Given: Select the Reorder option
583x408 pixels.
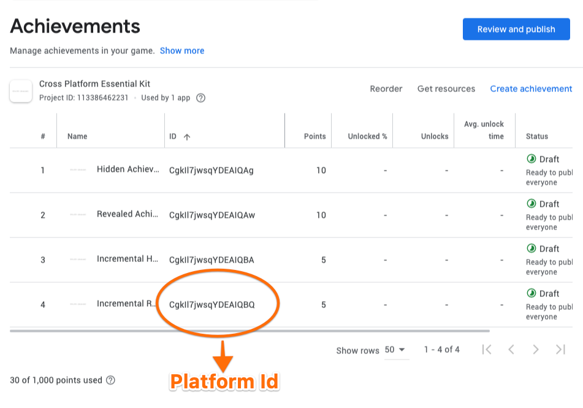Looking at the screenshot, I should tap(386, 89).
